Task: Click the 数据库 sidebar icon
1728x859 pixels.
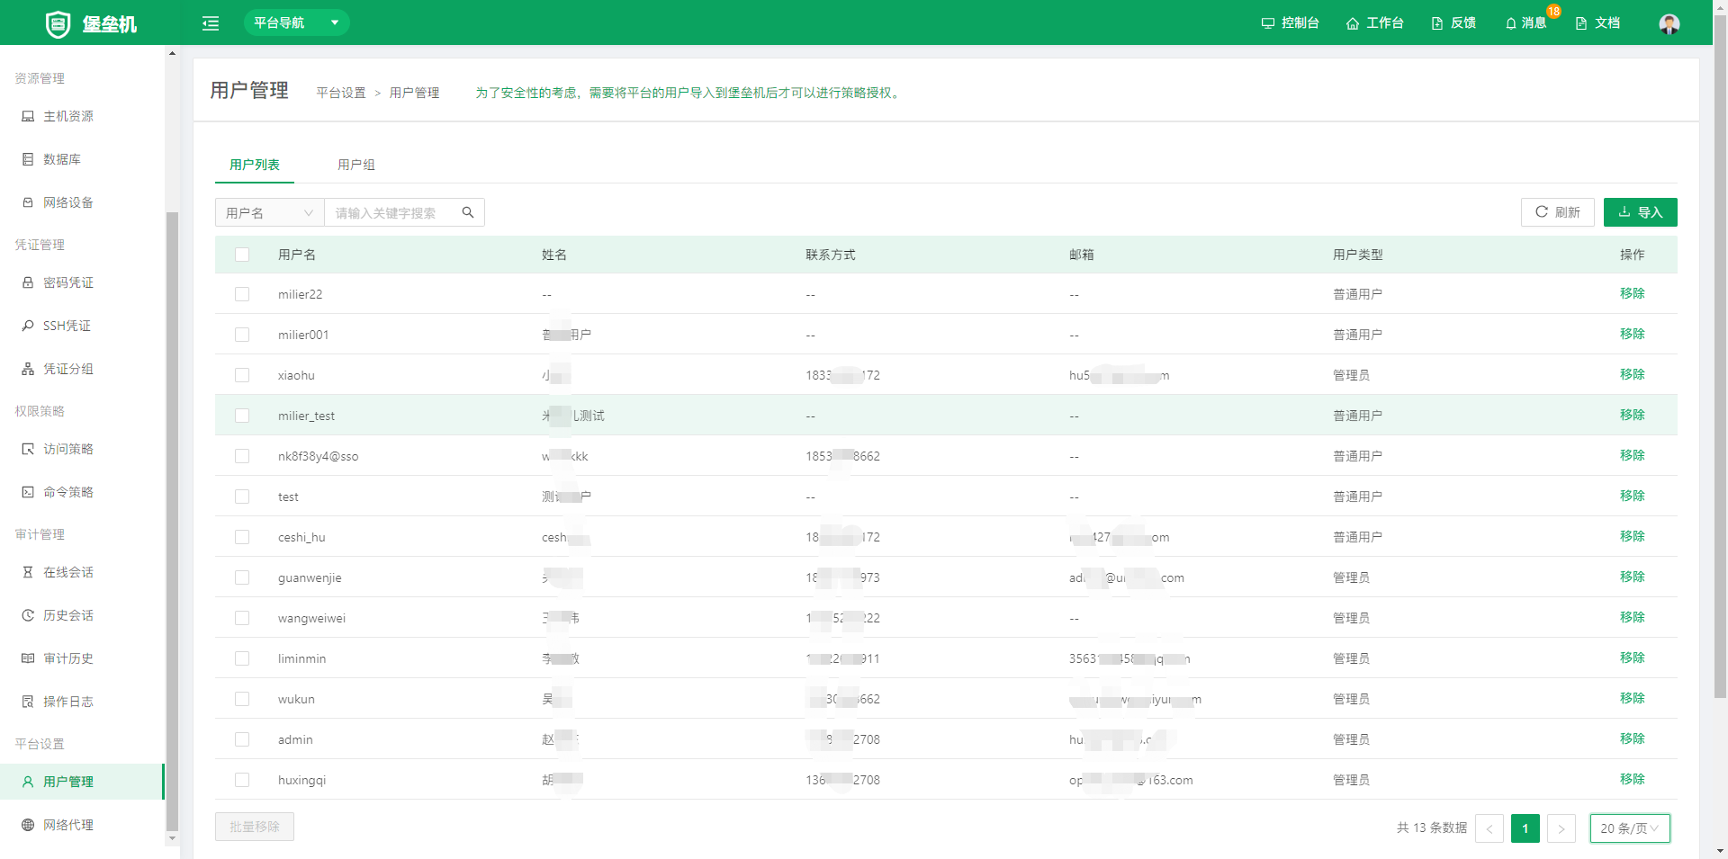Action: pos(28,159)
